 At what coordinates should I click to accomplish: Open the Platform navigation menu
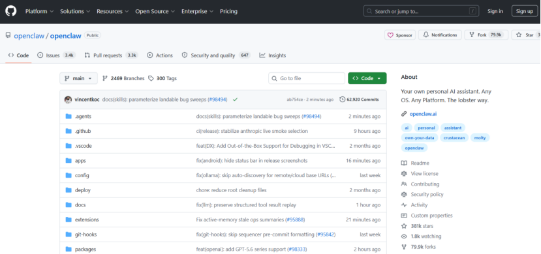pyautogui.click(x=39, y=11)
